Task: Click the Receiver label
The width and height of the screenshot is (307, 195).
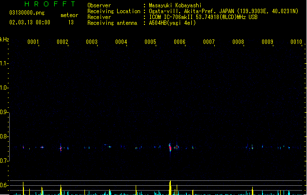Action: (99, 17)
